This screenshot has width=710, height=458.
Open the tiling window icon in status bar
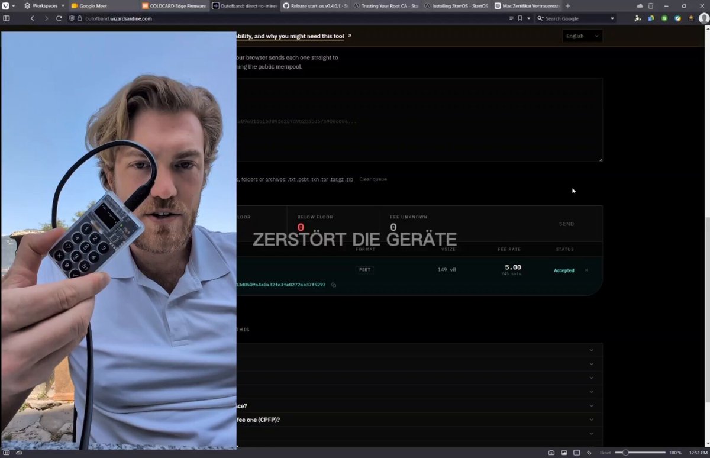[577, 453]
